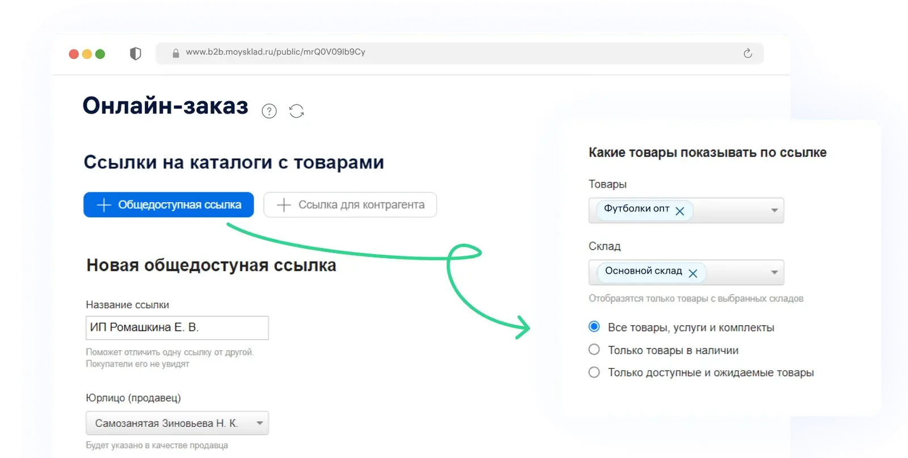Click the Общедоступная ссылка button
Viewport: 908px width, 458px height.
[x=169, y=205]
